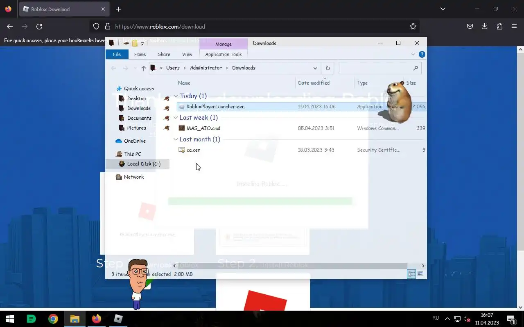
Task: Open the Firefox extensions puzzle icon
Action: point(499,26)
